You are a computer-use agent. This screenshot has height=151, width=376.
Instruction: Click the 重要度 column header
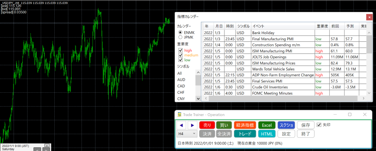tap(322, 26)
